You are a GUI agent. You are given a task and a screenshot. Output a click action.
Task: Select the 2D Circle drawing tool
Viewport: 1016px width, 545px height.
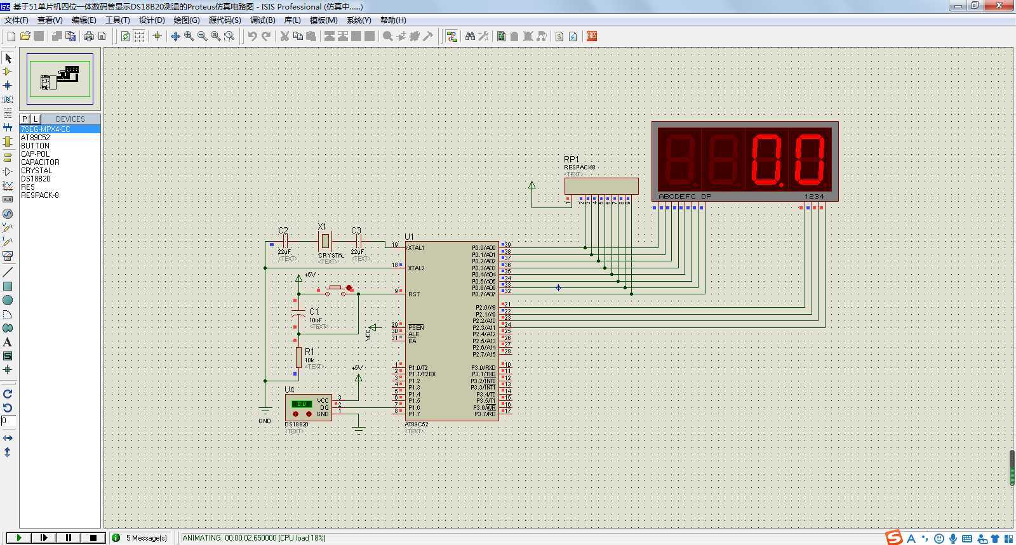click(8, 300)
